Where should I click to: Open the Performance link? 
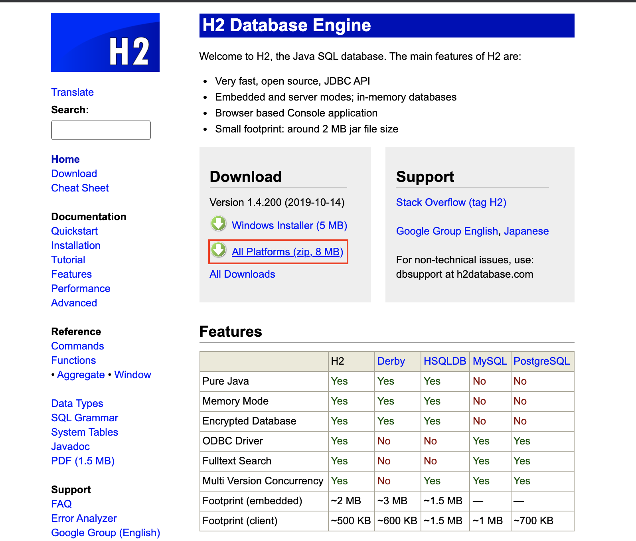point(81,288)
